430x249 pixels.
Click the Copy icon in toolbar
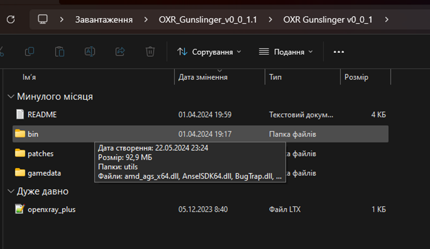tap(29, 51)
